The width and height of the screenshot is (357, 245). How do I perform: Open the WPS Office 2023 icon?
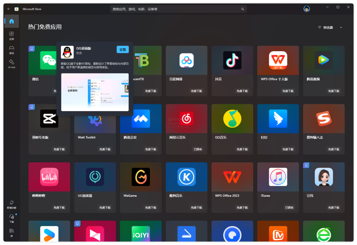point(232,177)
